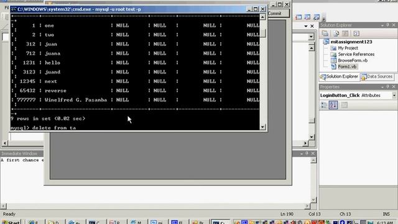Click code editor horizontal scroll right arrow

(x=305, y=143)
